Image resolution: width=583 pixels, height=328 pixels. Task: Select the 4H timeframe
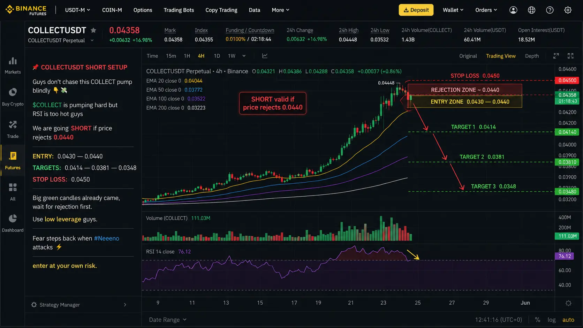(201, 56)
